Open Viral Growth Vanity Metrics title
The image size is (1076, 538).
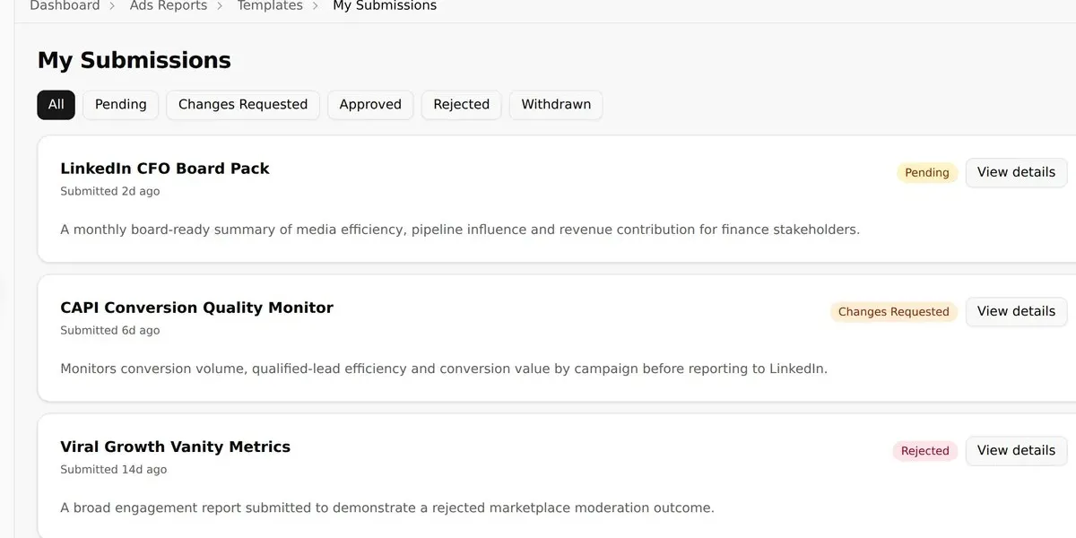pos(176,447)
